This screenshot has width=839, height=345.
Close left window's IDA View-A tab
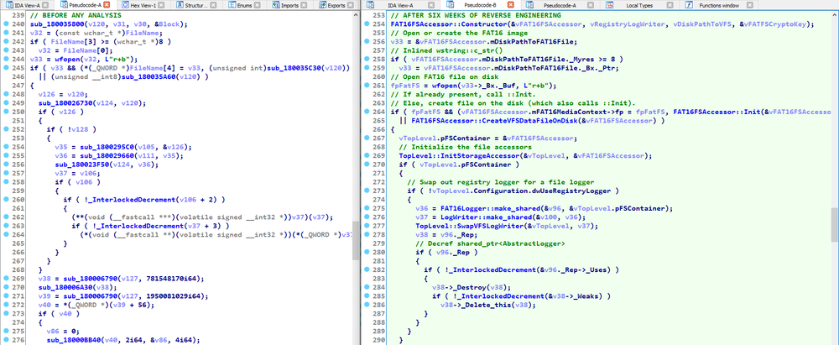(x=45, y=5)
